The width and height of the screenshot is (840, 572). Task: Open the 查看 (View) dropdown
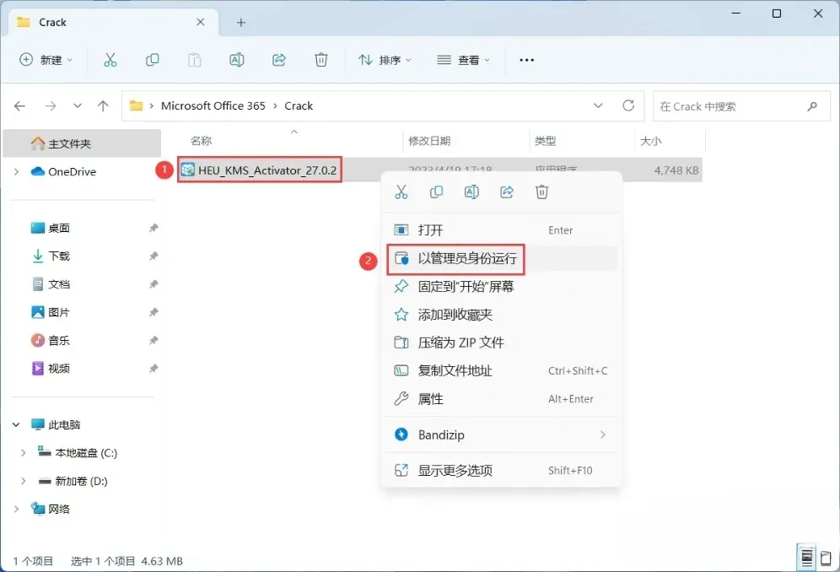463,60
